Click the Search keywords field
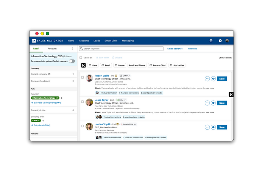 pos(121,49)
